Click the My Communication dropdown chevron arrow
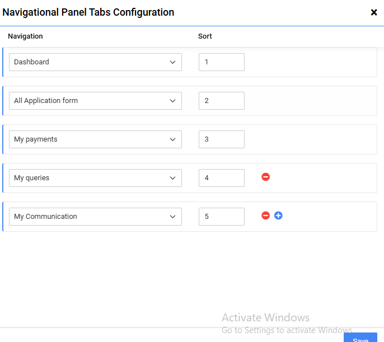Screen dimensions: 384x342 [x=172, y=217]
